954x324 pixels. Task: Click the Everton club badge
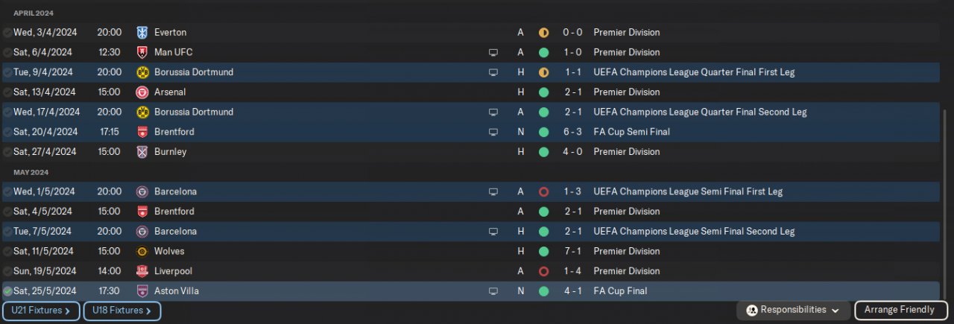point(142,33)
